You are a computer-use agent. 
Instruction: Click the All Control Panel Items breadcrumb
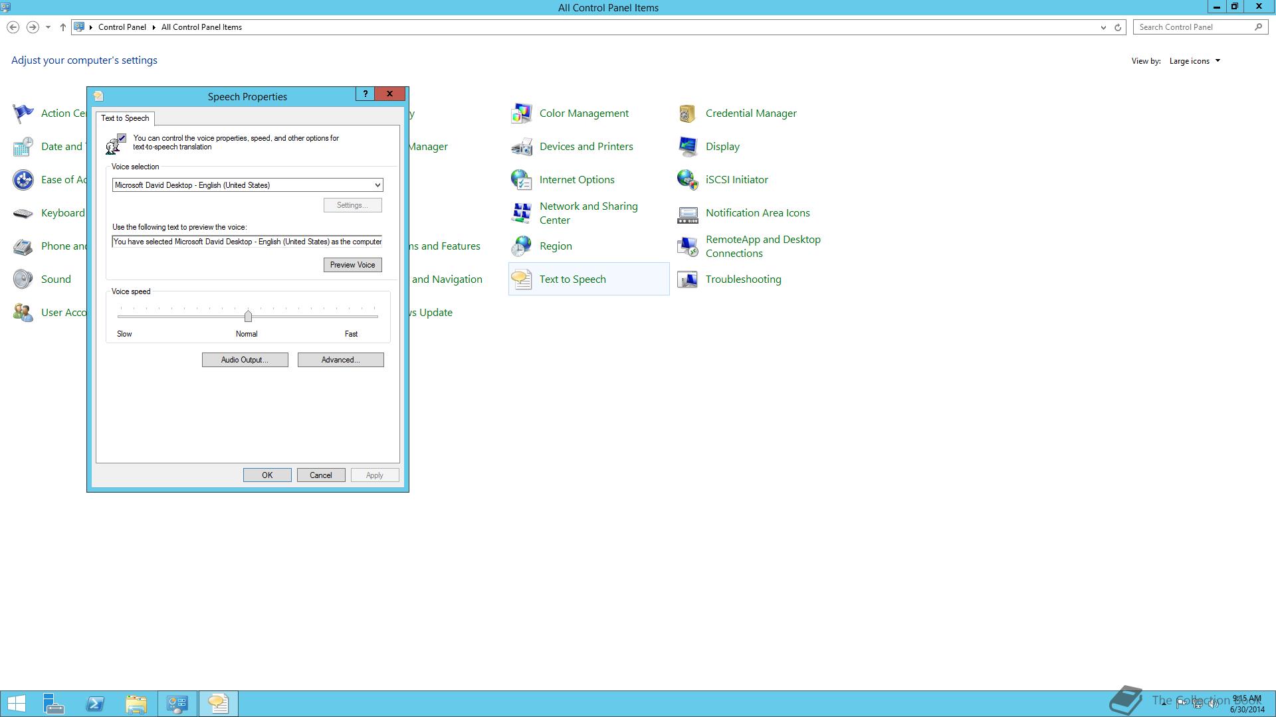(201, 27)
